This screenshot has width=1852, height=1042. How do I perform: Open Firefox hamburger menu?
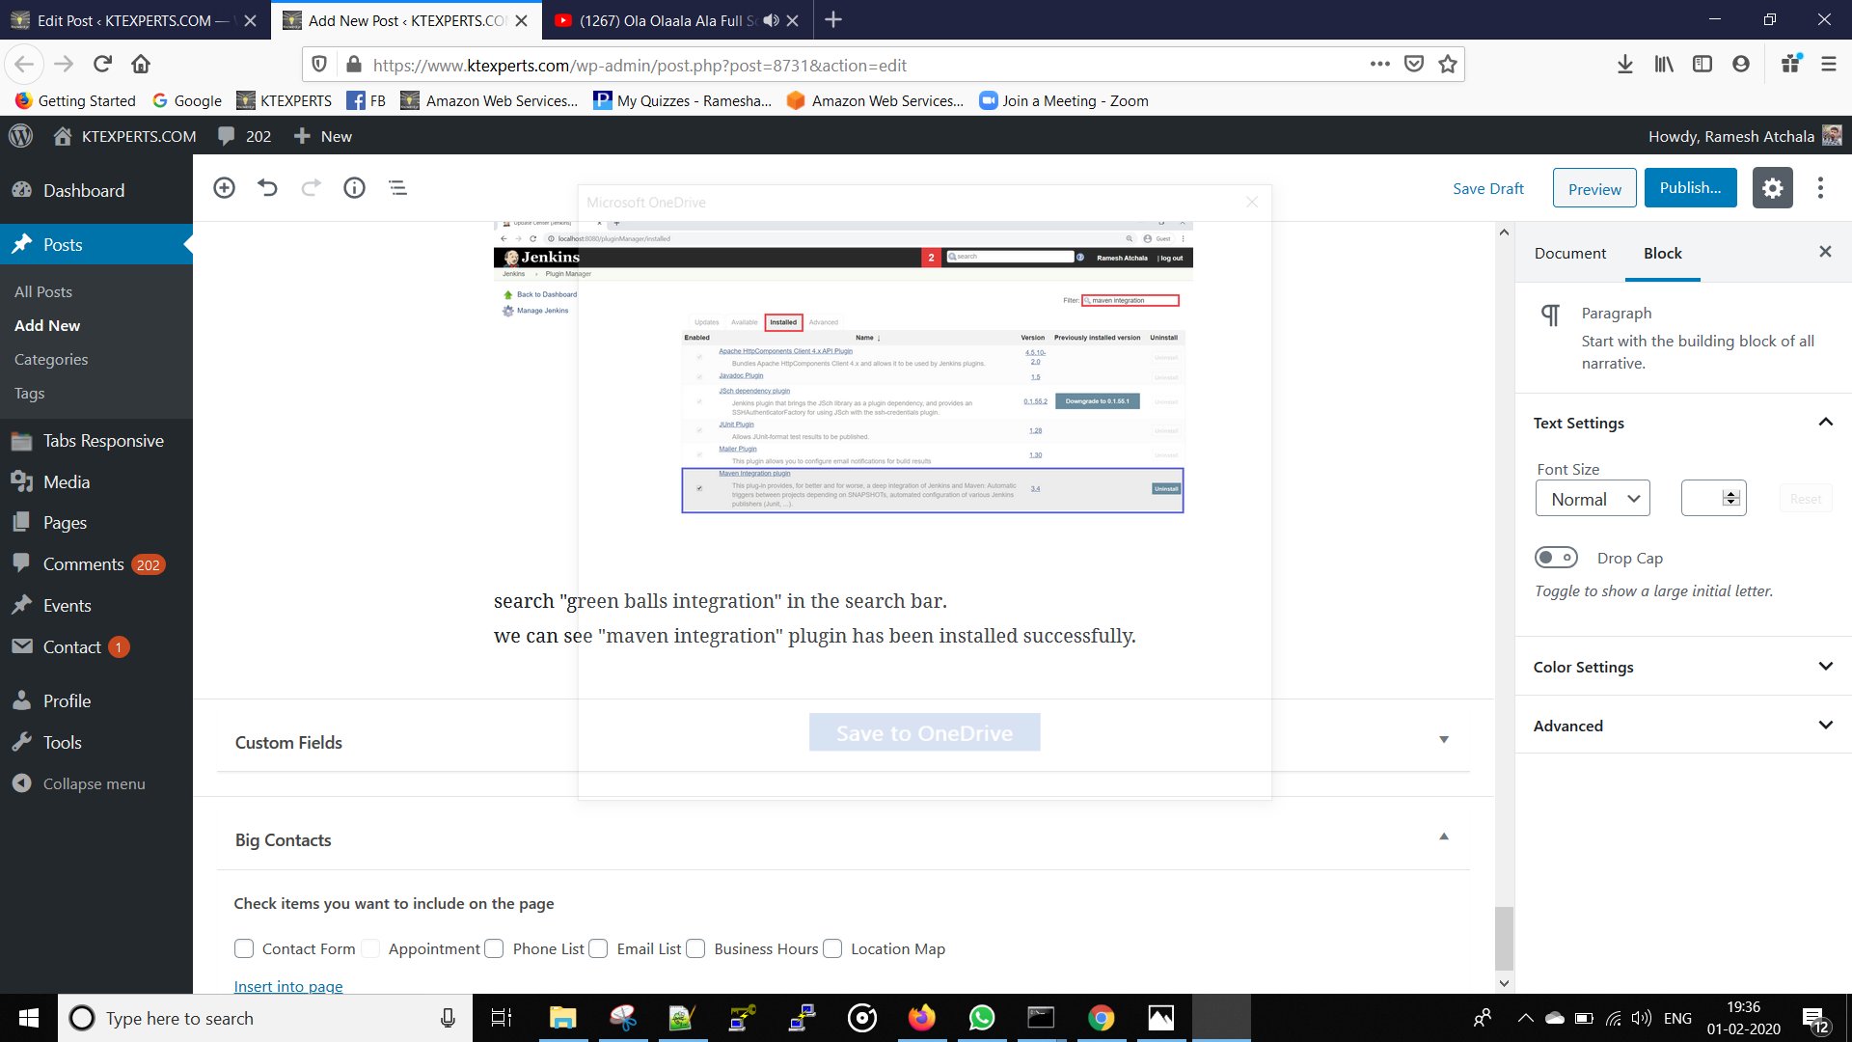coord(1828,65)
